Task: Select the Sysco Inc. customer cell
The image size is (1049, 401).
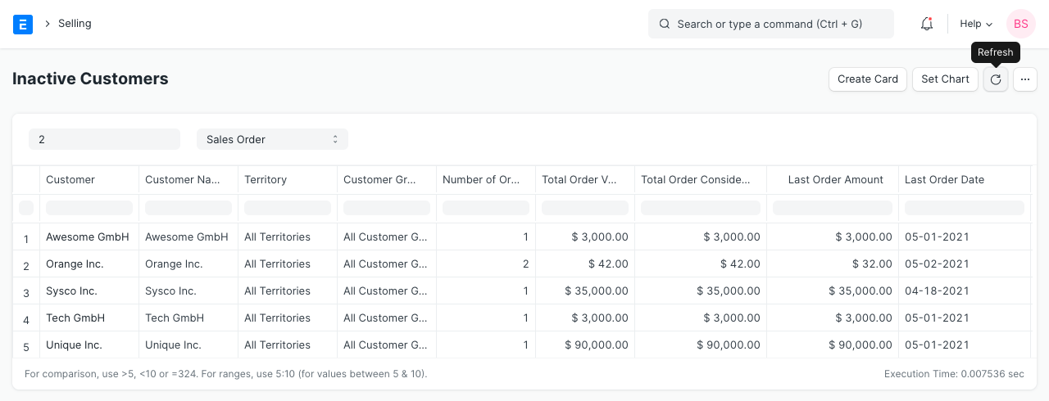Action: (71, 291)
